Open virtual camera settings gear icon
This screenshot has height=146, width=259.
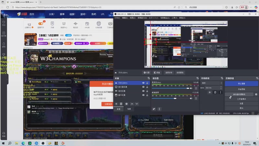point(256,94)
